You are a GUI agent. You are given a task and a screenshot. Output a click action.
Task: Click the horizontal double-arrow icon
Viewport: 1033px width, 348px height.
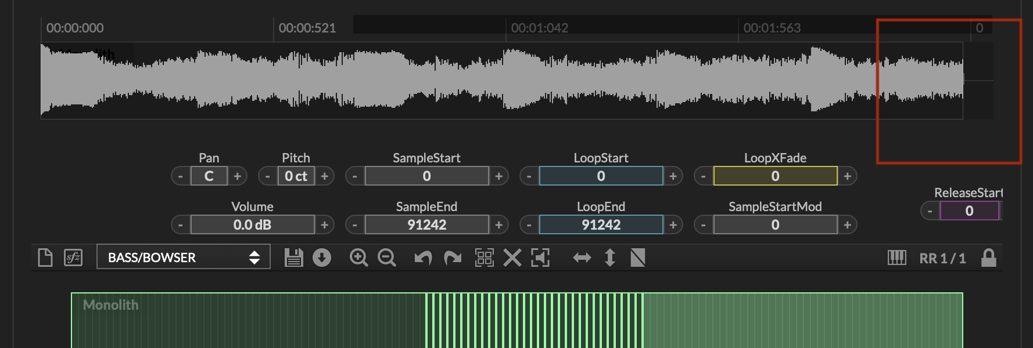click(582, 258)
